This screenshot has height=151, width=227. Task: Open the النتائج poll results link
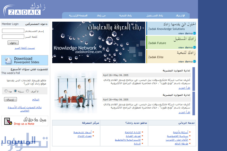36,100
